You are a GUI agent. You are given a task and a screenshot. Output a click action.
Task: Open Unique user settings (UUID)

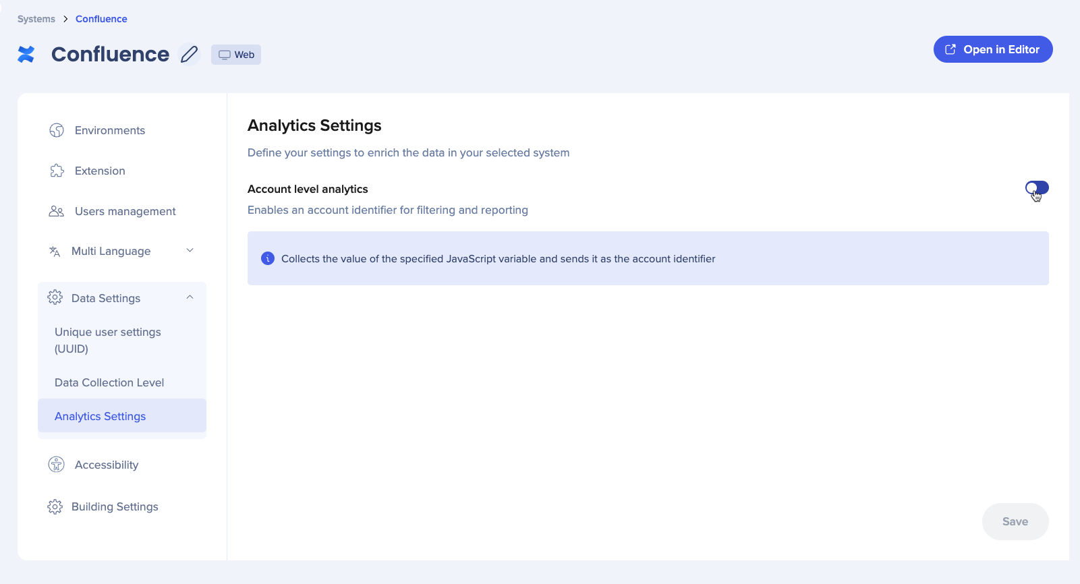tap(108, 340)
